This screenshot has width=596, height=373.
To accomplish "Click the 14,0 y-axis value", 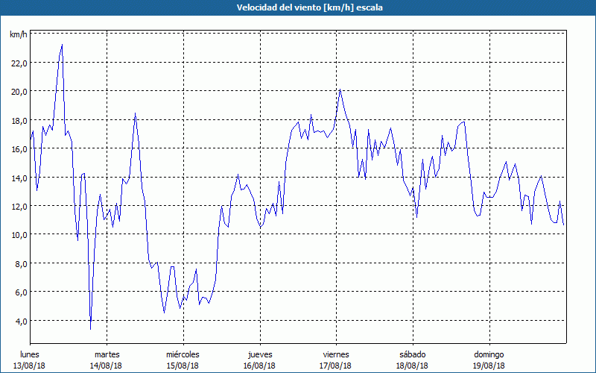I will pyautogui.click(x=19, y=178).
